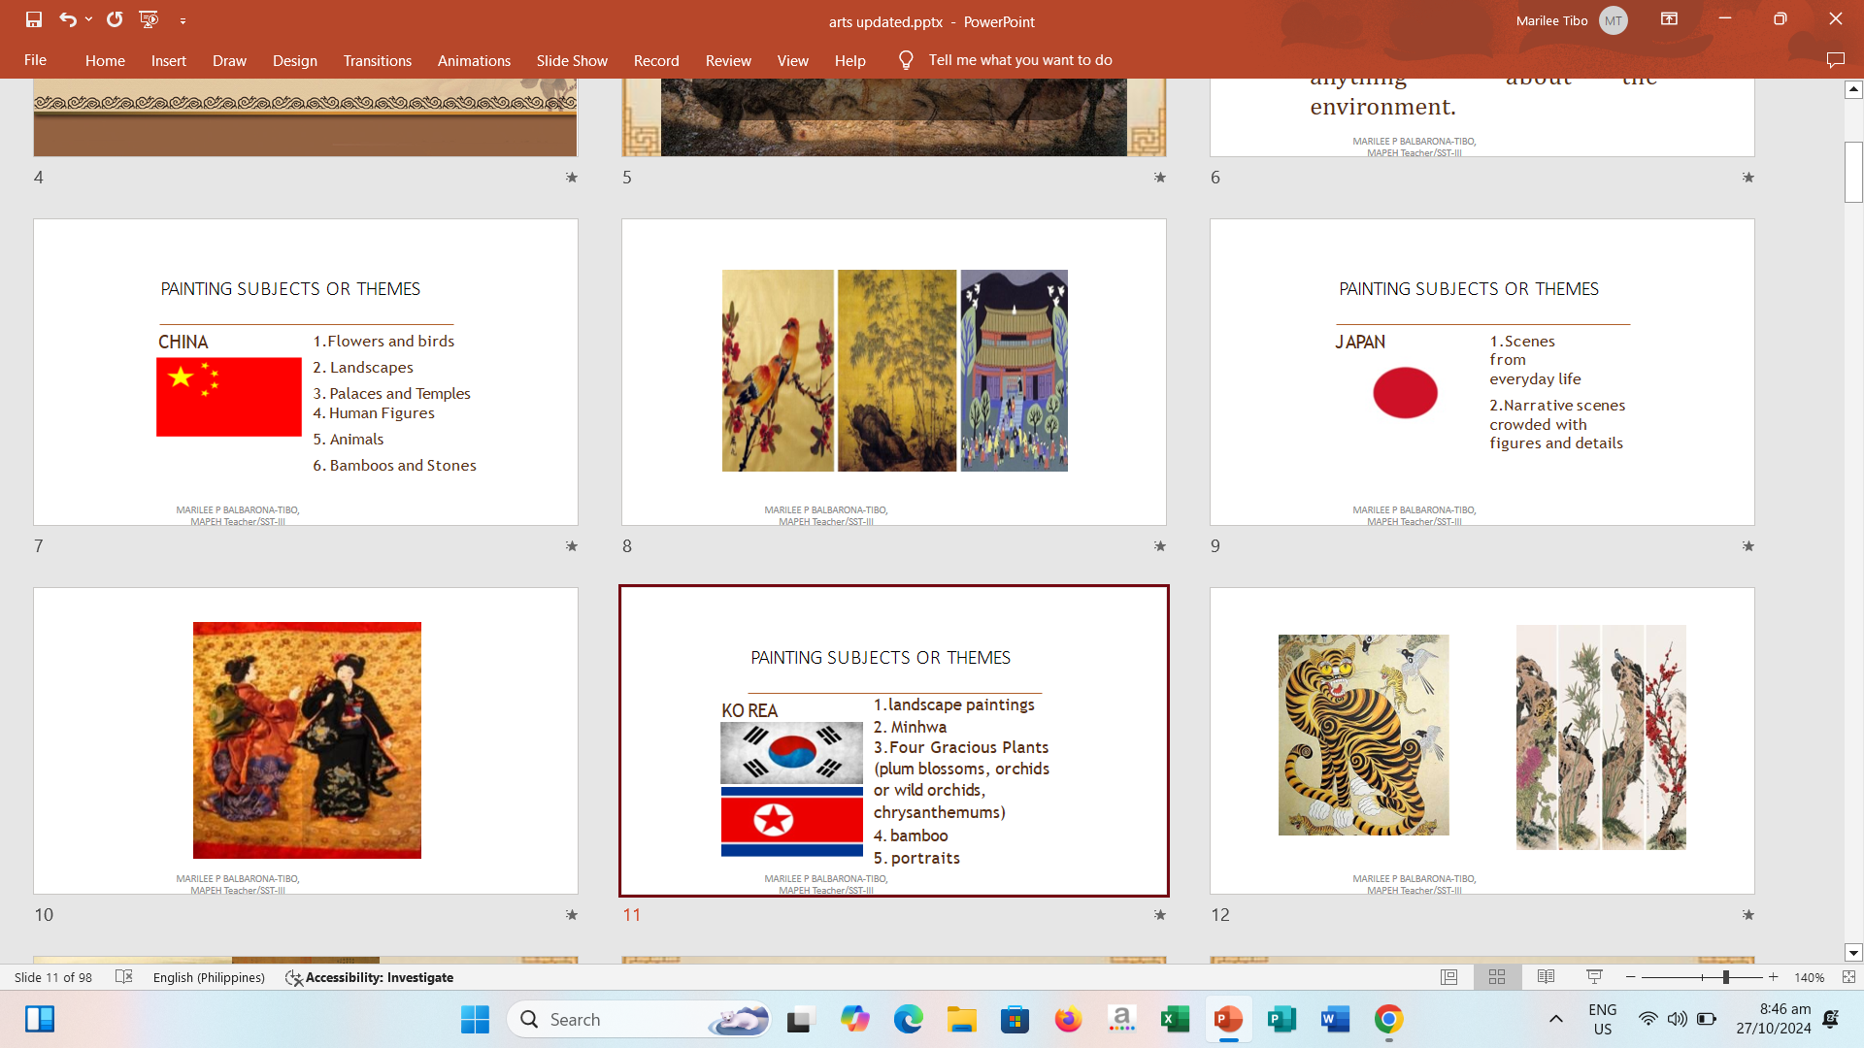
Task: Click the zoom in plus button
Action: [1774, 977]
